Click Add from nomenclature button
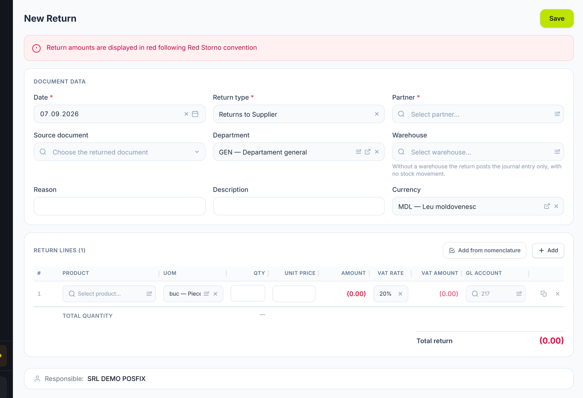The image size is (583, 398). (485, 250)
